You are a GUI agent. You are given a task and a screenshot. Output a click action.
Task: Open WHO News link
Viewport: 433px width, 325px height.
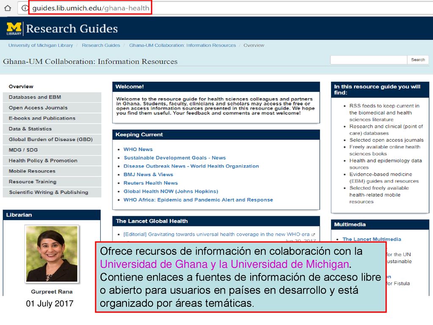[x=138, y=149]
